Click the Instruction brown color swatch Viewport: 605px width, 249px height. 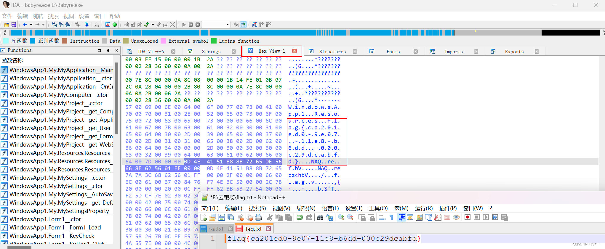[x=65, y=41]
